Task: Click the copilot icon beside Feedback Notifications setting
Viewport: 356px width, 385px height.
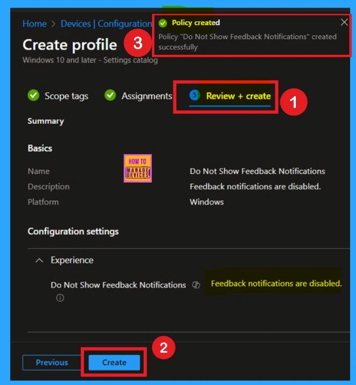Action: click(196, 285)
